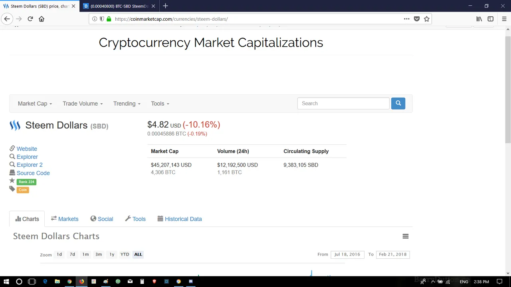Viewport: 511px width, 287px height.
Task: Close the Steem Dollars tab
Action: 73,6
